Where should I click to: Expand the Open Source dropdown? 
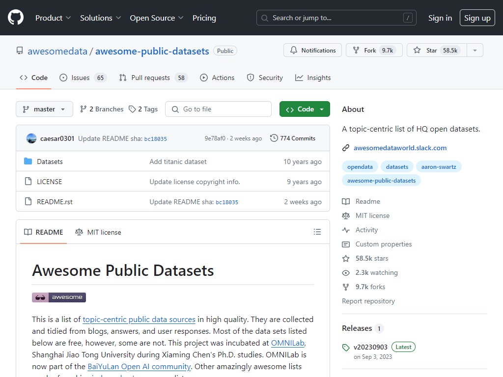click(x=157, y=18)
